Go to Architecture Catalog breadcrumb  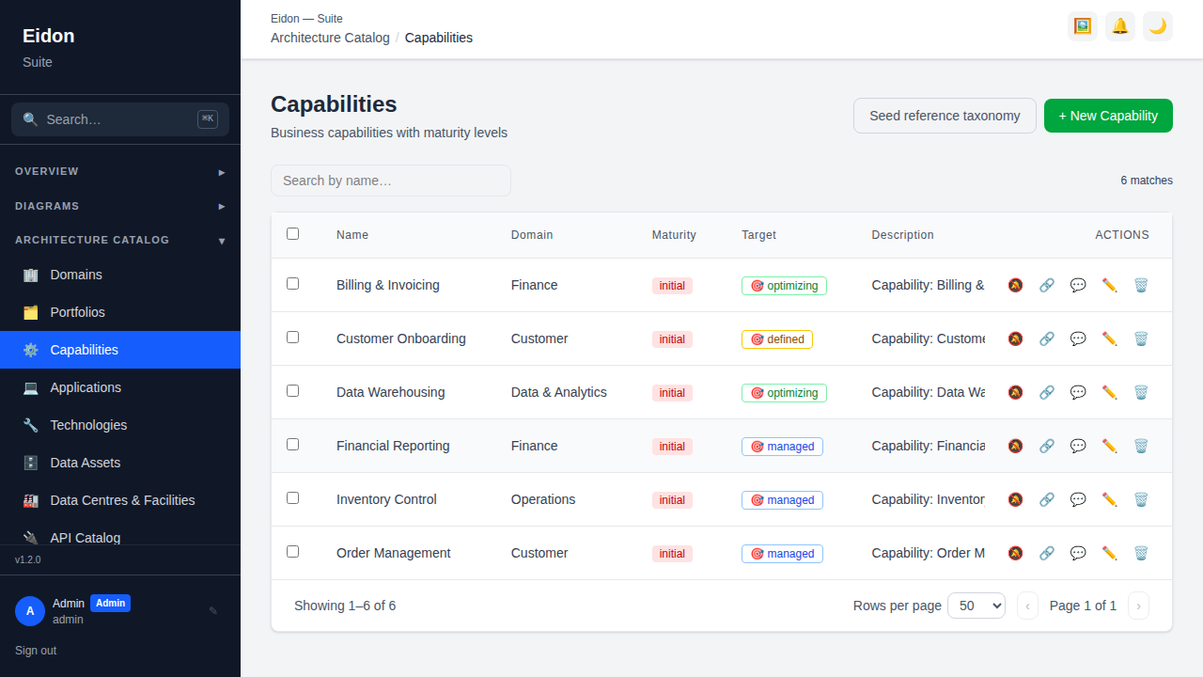[330, 38]
